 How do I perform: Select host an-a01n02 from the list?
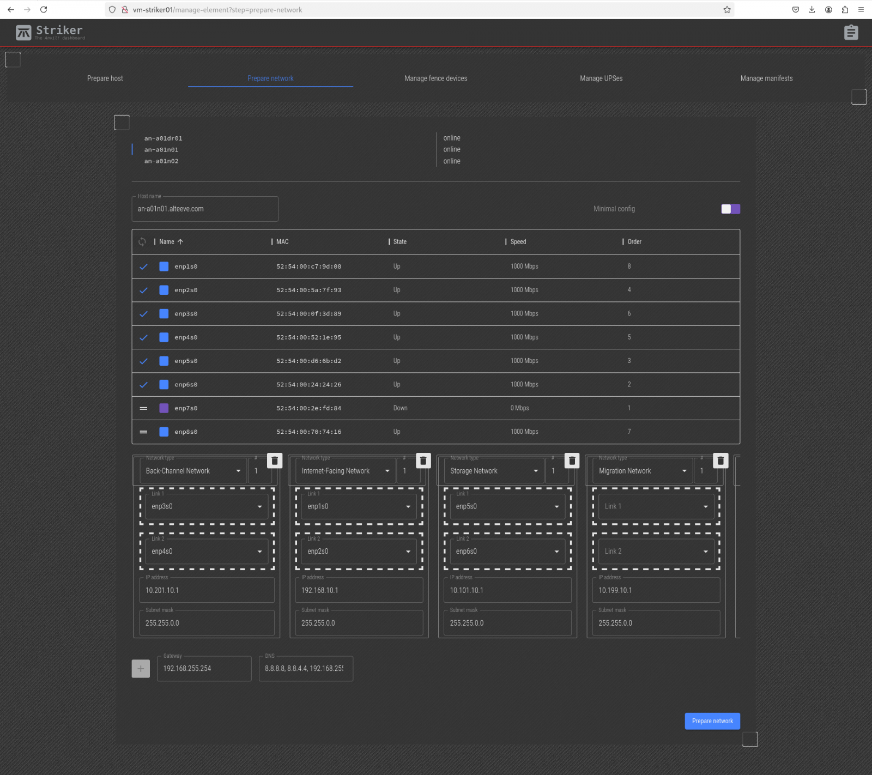click(161, 161)
